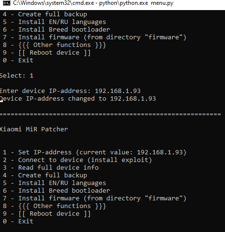
Task: Click the equals-sign separator line
Action: click(x=111, y=114)
